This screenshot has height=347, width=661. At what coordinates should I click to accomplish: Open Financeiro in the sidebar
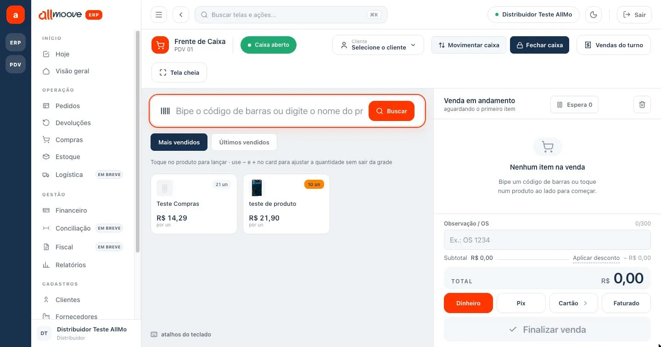coord(83,210)
